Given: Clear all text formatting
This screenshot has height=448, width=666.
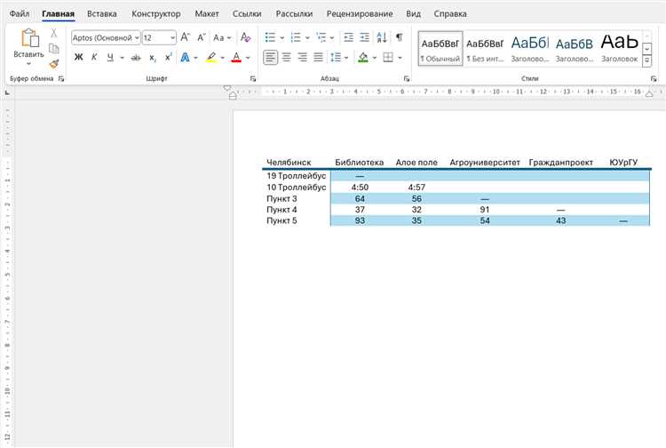Looking at the screenshot, I should point(245,37).
